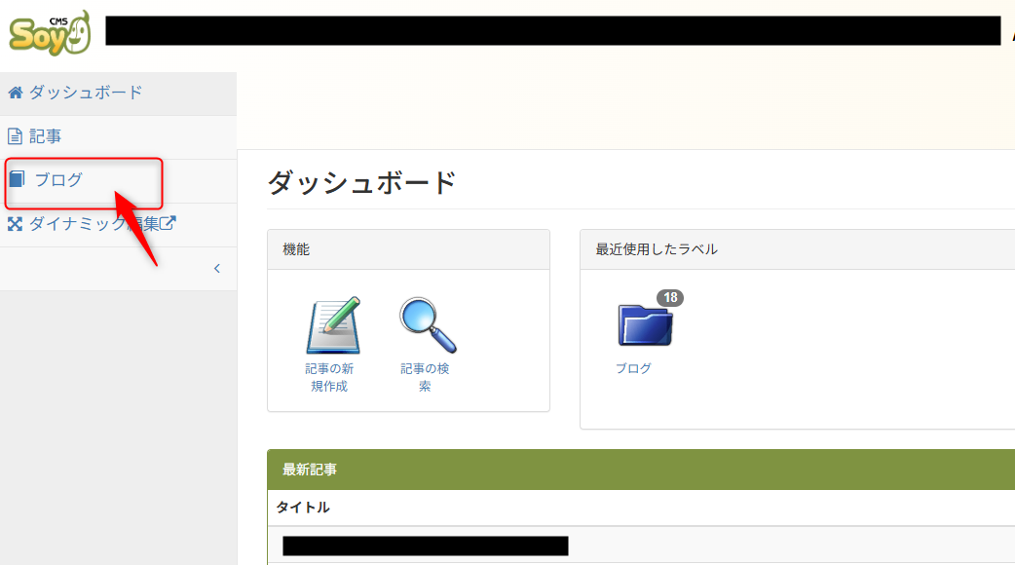Image resolution: width=1015 pixels, height=565 pixels.
Task: Click the 最新記事 panel header
Action: (310, 470)
